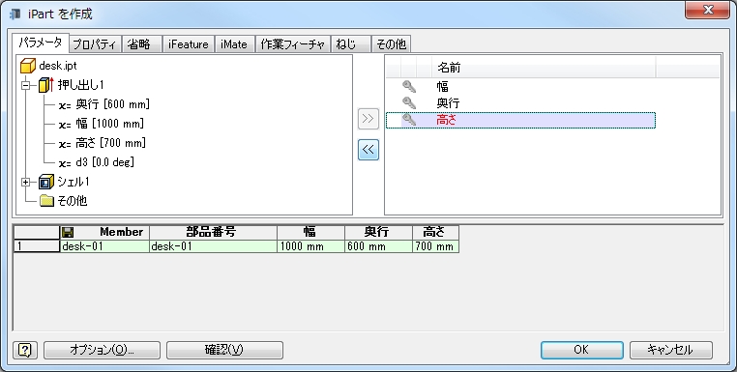737x372 pixels.
Task: Click the help question mark button
Action: [x=25, y=350]
